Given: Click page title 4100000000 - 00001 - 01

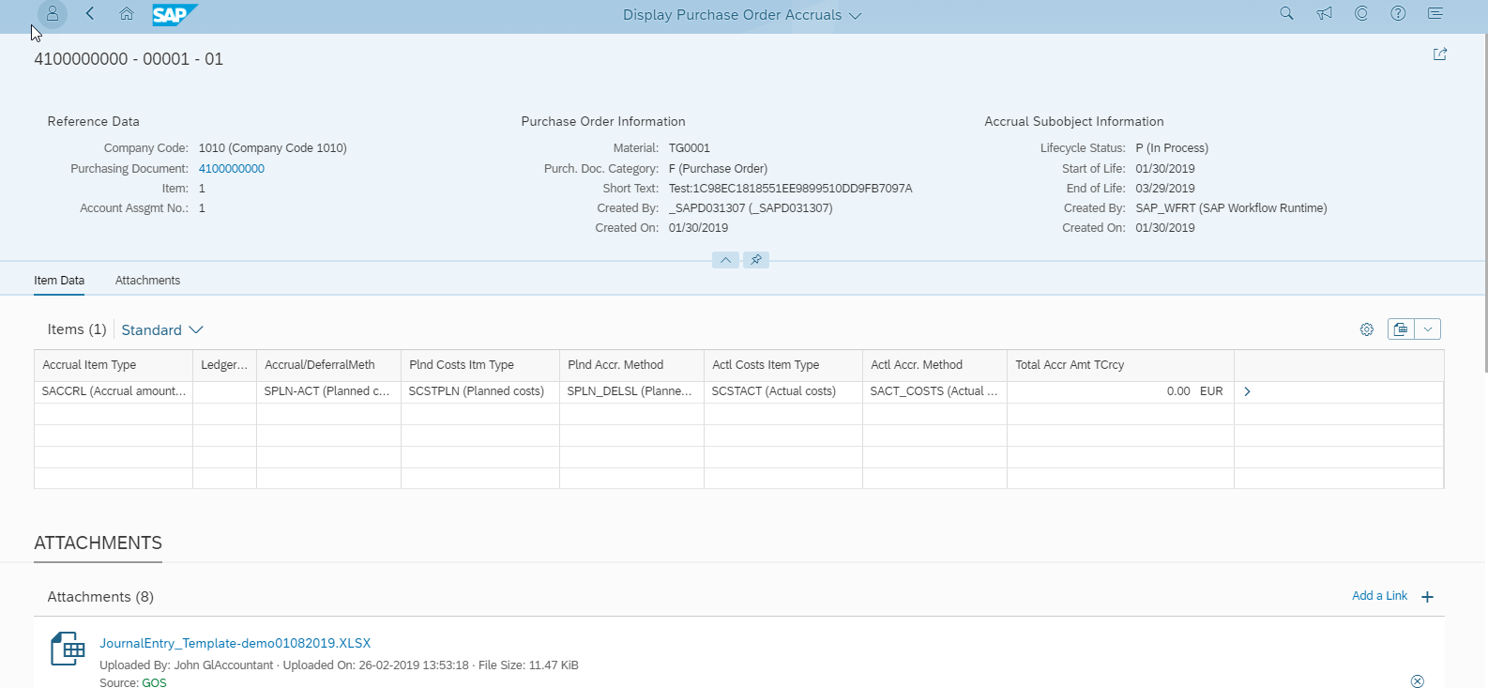Looking at the screenshot, I should pyautogui.click(x=129, y=59).
